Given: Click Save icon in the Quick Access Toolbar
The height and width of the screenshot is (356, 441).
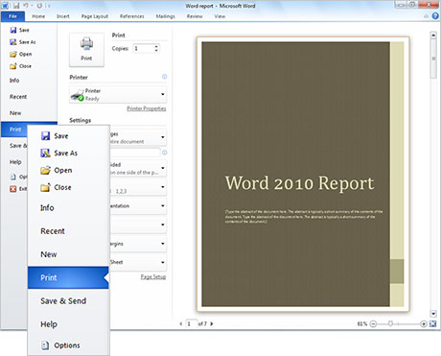Looking at the screenshot, I should pyautogui.click(x=16, y=6).
